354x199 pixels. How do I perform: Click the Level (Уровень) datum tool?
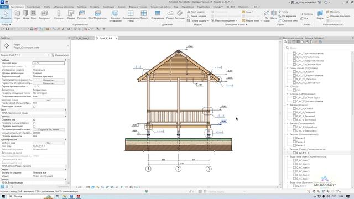pyautogui.click(x=306, y=14)
